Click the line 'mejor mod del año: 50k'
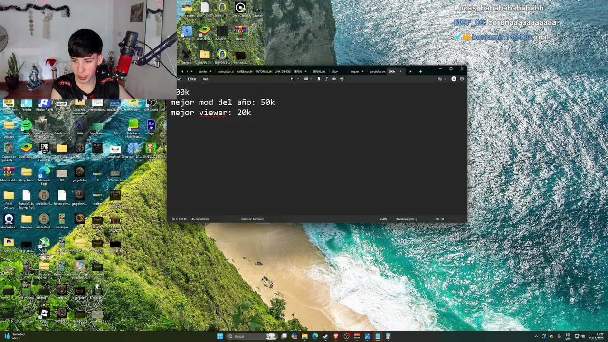This screenshot has height=342, width=608. (x=222, y=103)
